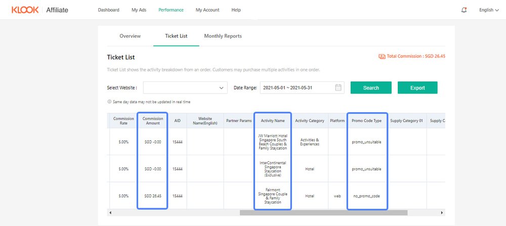Open My Account menu
This screenshot has width=506, height=226.
pos(207,10)
